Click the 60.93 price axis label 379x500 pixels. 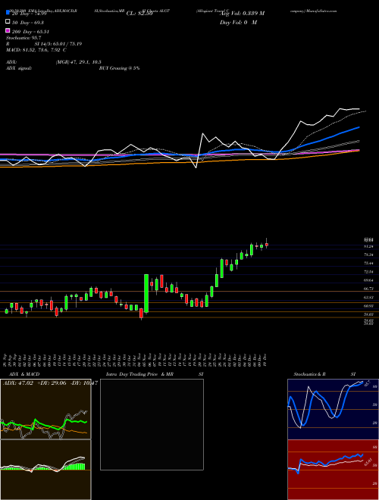pyautogui.click(x=368, y=306)
